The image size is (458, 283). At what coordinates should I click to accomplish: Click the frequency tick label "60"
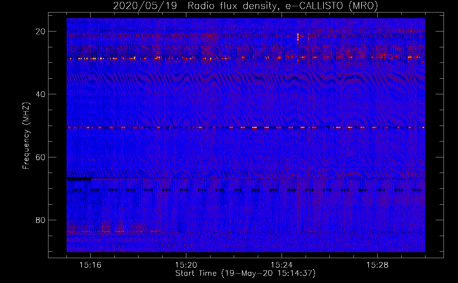tap(41, 157)
